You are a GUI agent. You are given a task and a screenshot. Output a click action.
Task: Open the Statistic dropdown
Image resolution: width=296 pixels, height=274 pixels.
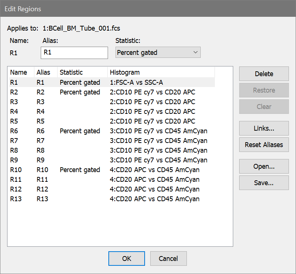coord(158,53)
